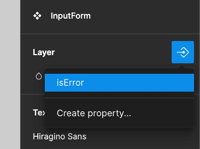Click the gray canvas area

[10, 74]
